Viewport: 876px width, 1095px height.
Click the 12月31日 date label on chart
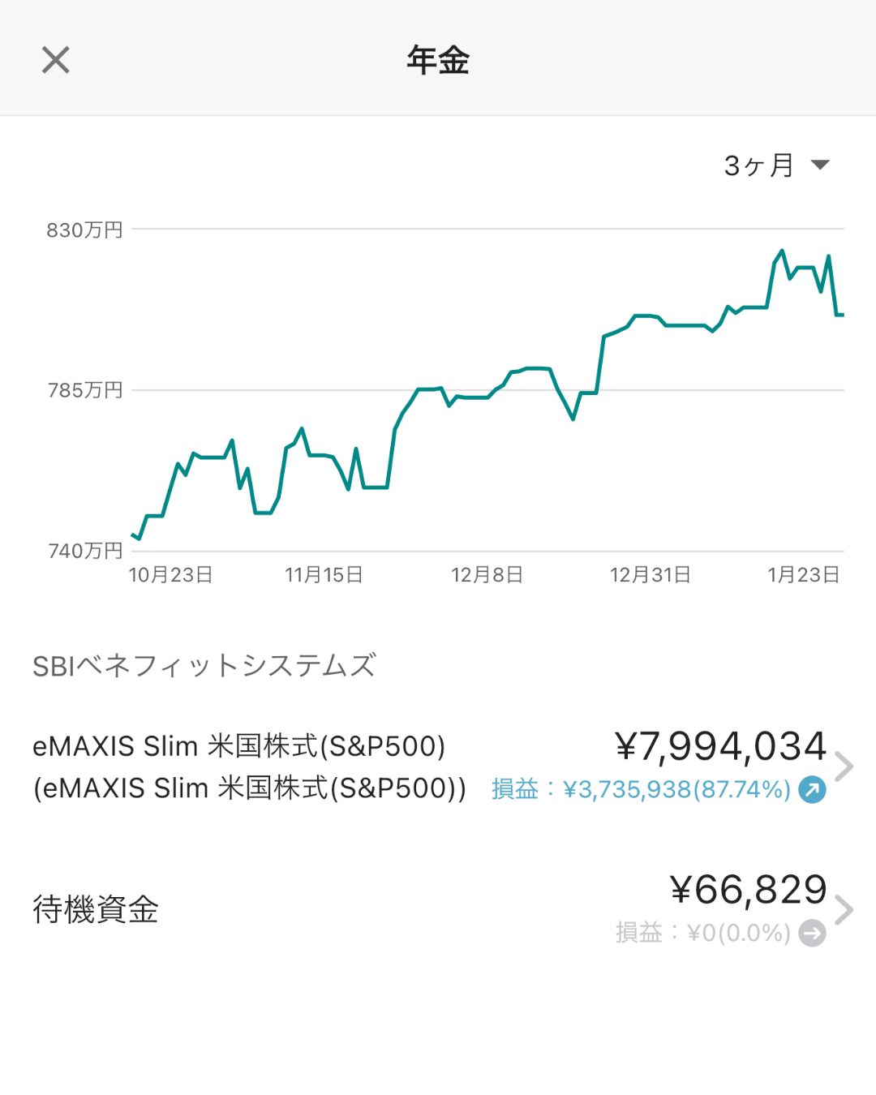[650, 575]
